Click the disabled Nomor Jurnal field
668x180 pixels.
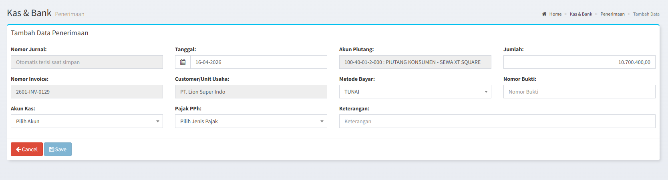pyautogui.click(x=87, y=62)
